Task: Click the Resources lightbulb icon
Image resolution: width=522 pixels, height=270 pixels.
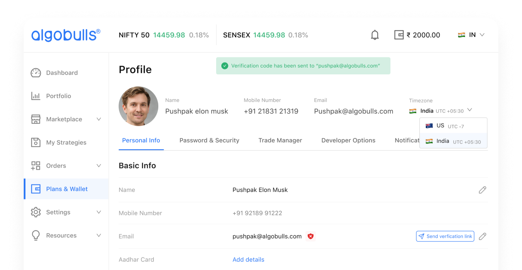Action: coord(36,236)
